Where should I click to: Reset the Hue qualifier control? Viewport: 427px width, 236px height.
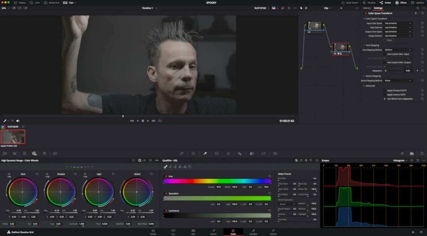(270, 176)
